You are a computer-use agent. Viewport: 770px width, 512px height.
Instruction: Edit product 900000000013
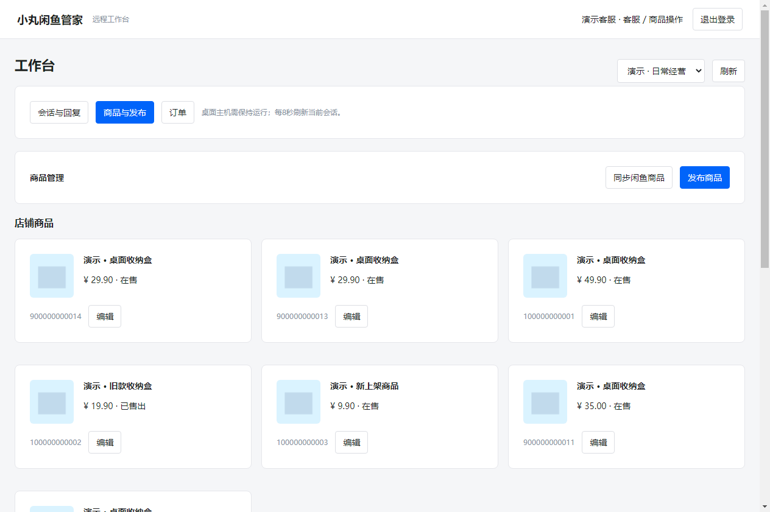tap(351, 317)
